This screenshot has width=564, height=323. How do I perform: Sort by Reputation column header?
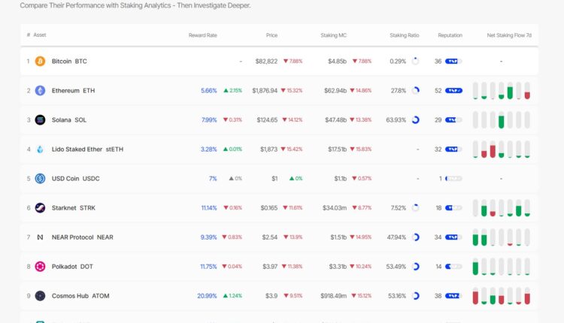point(450,35)
